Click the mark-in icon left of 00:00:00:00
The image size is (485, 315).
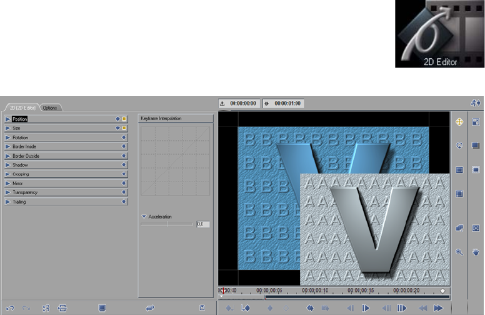[x=222, y=103]
